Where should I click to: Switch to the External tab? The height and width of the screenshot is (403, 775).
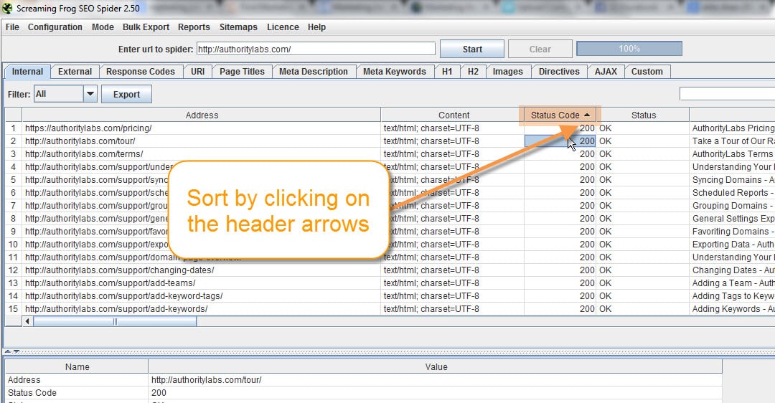[75, 72]
